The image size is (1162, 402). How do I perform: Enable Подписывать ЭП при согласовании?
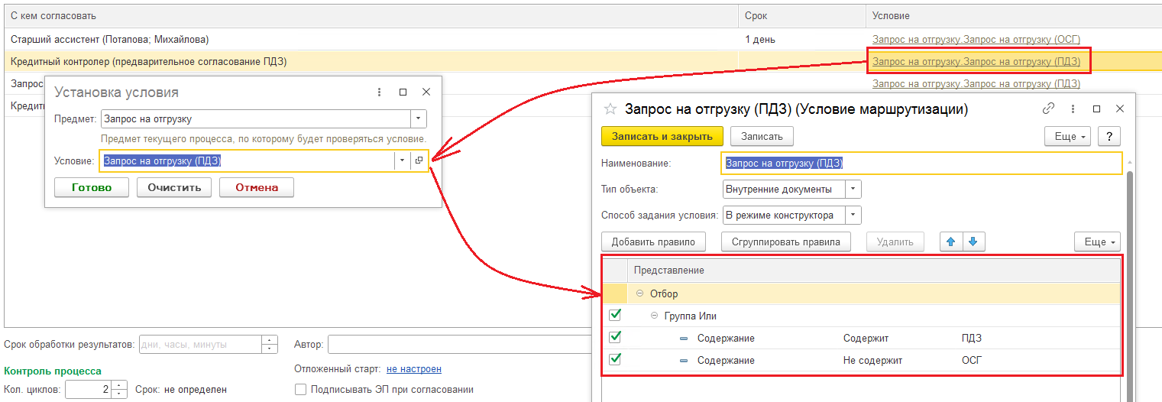tap(301, 389)
